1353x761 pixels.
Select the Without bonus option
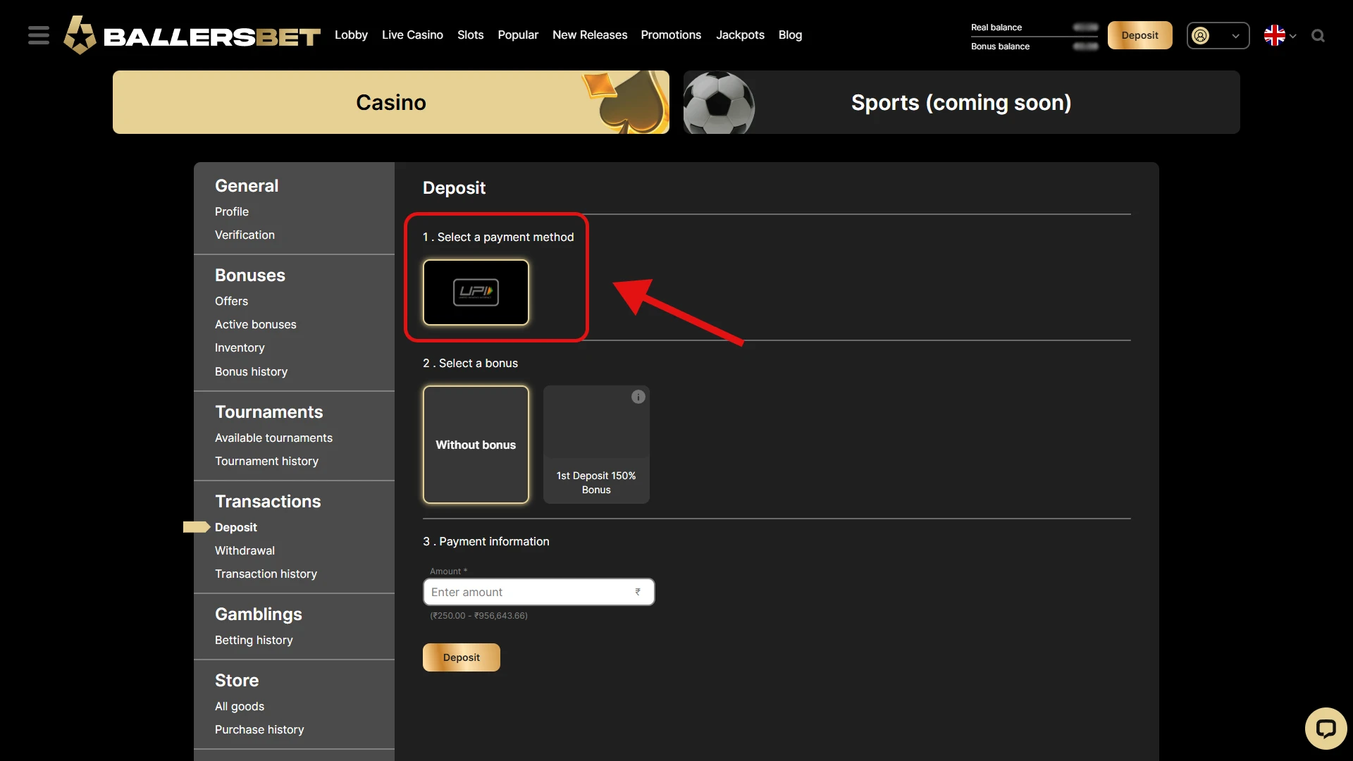476,445
